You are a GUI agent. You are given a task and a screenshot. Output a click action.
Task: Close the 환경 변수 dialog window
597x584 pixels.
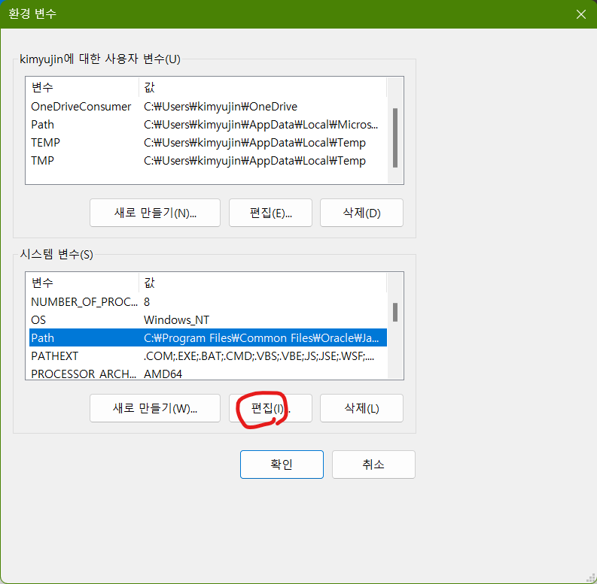point(580,14)
